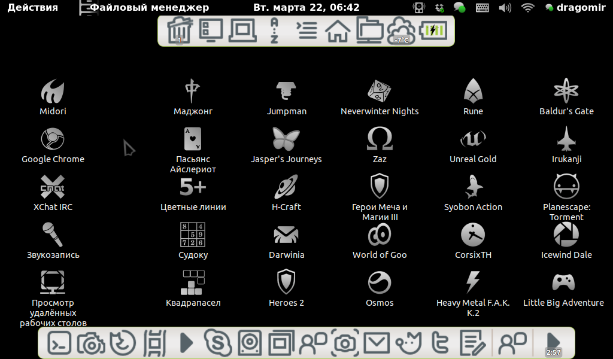613x359 pixels.
Task: Launch the Маджонг game
Action: click(x=193, y=92)
